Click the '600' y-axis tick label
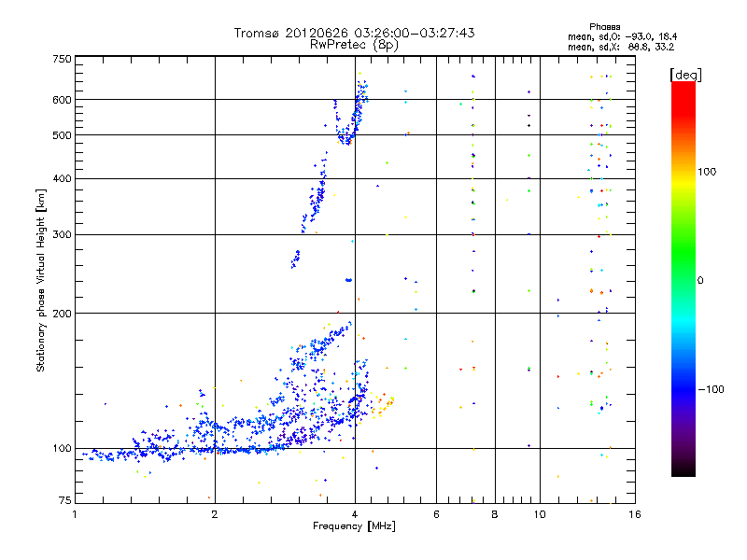747x560 pixels. pyautogui.click(x=62, y=100)
